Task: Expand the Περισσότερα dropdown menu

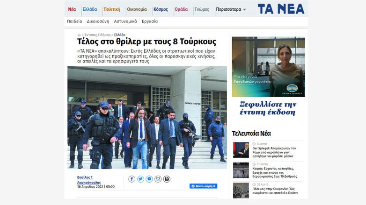Action: coord(231,9)
